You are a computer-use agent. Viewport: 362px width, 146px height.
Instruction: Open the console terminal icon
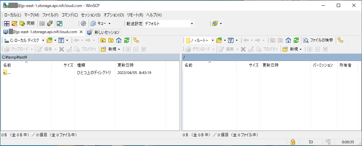[42, 23]
